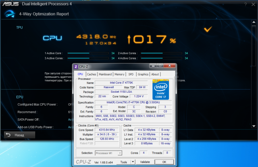Click the Ext. Model value 3C

[134, 112]
